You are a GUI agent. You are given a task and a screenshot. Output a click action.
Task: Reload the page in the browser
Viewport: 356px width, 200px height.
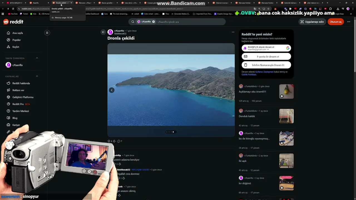[13, 9]
